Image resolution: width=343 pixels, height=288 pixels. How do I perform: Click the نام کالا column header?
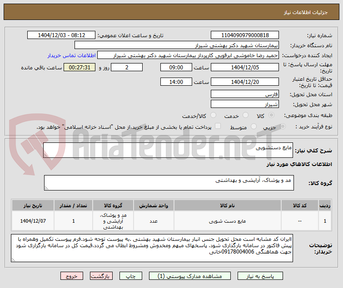tap(227, 205)
